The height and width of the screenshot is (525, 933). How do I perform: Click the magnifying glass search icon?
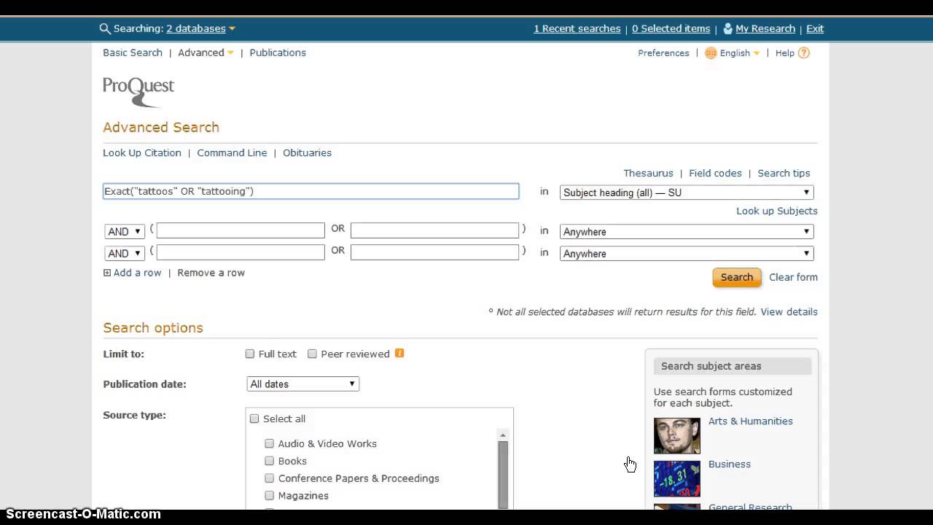pos(105,29)
